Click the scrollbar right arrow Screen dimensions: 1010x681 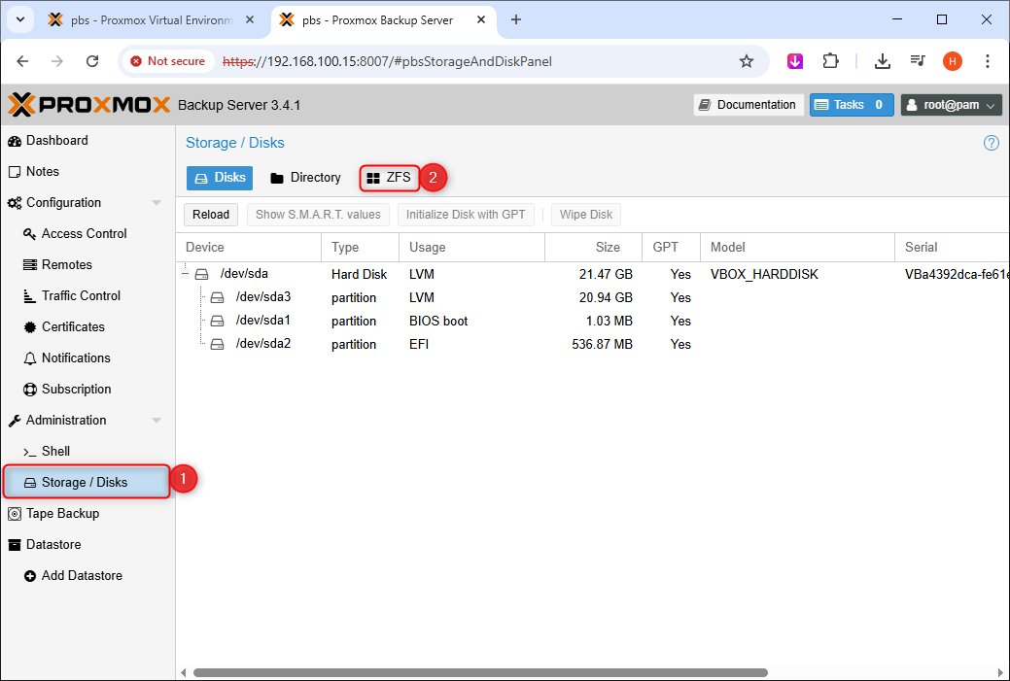1000,672
